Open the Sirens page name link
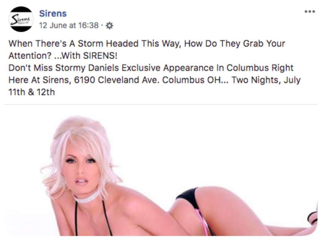This screenshot has height=241, width=322. 53,14
